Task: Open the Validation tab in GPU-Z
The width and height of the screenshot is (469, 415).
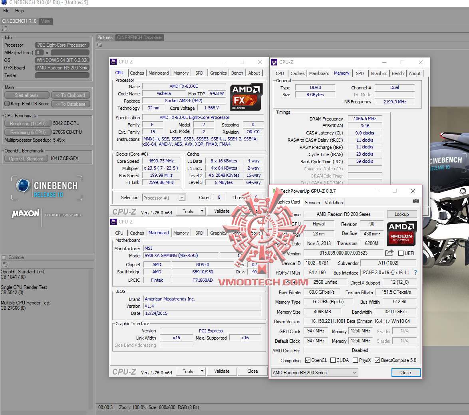Action: [334, 203]
